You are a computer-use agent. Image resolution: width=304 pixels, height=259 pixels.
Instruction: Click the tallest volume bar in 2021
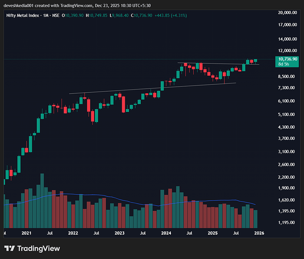pos(42,200)
